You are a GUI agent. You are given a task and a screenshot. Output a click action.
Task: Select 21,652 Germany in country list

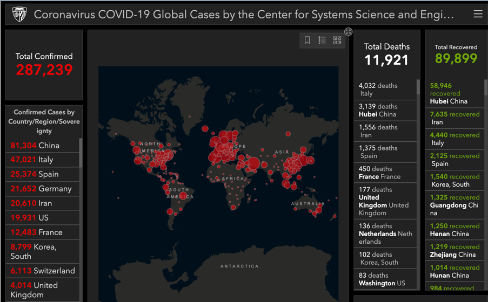[42, 189]
